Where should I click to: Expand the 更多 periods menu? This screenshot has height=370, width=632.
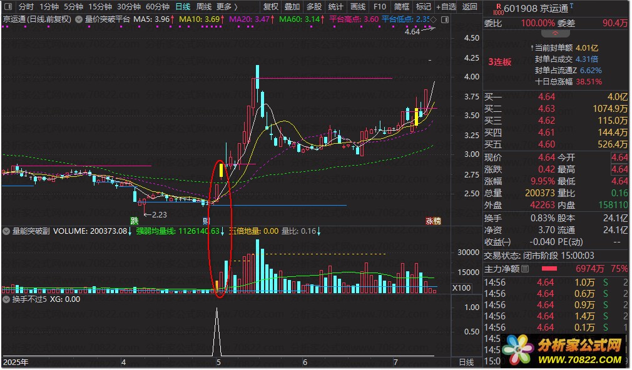click(x=227, y=6)
